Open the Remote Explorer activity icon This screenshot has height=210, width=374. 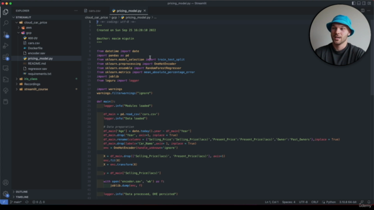coord(5,68)
